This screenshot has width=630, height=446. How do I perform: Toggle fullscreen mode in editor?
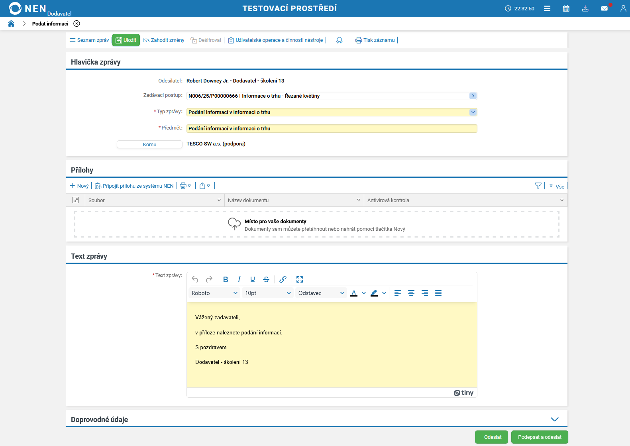300,279
